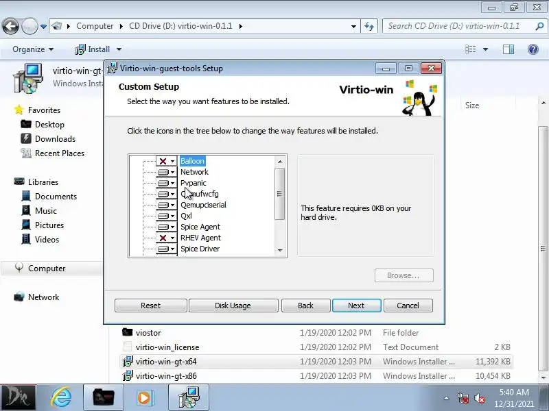Click the Install toolbar button
This screenshot has width=549, height=411.
tap(93, 49)
